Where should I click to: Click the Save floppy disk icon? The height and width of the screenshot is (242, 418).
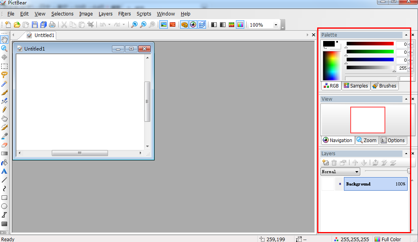35,25
